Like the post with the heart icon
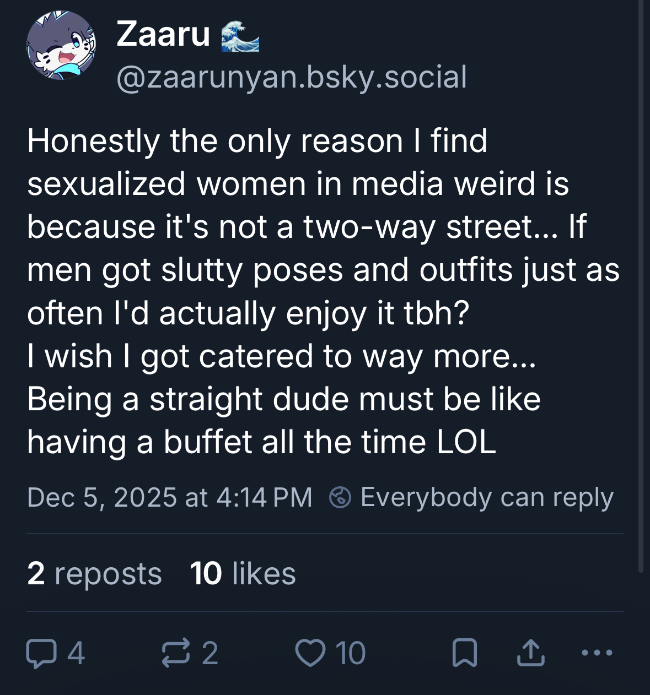This screenshot has width=650, height=695. coord(310,653)
